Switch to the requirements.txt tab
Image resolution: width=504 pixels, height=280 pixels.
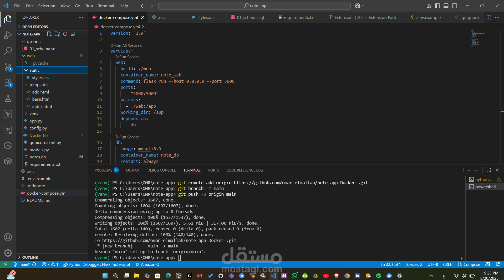[x=299, y=17]
